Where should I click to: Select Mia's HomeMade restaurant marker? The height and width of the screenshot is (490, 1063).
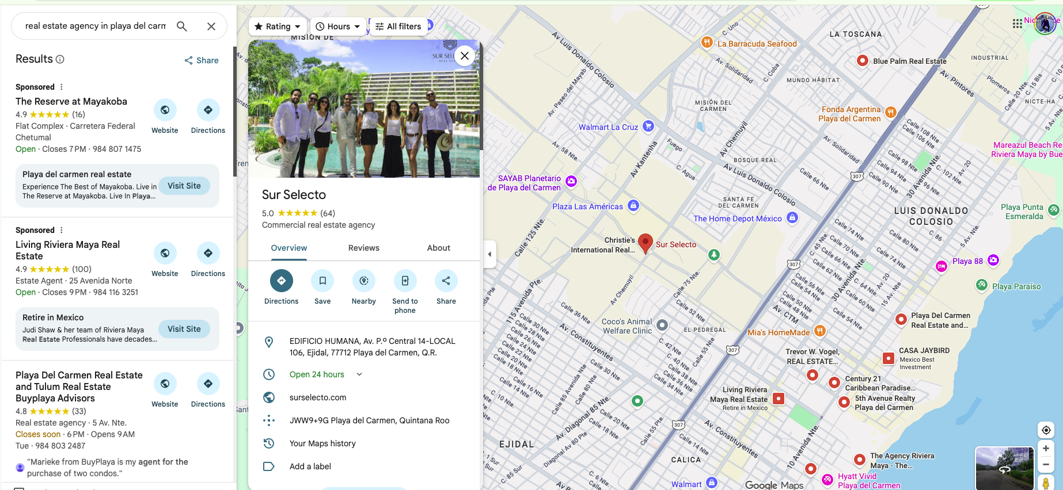click(x=820, y=331)
